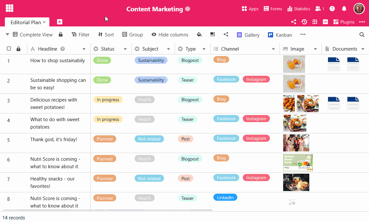
Task: Open the base history clock icon
Action: tap(304, 22)
